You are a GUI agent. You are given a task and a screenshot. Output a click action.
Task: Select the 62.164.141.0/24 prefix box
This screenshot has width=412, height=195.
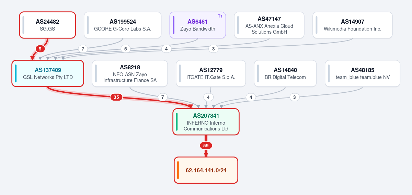[x=206, y=170]
